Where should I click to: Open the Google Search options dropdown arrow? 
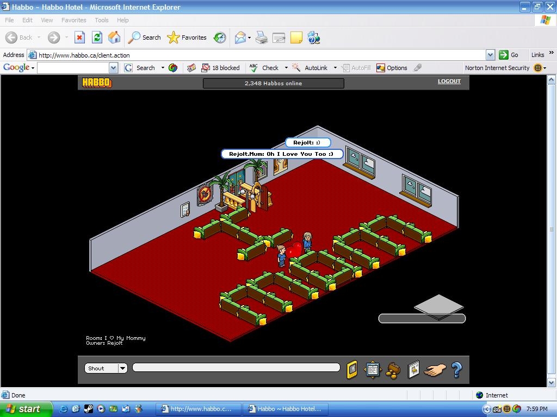pyautogui.click(x=163, y=68)
